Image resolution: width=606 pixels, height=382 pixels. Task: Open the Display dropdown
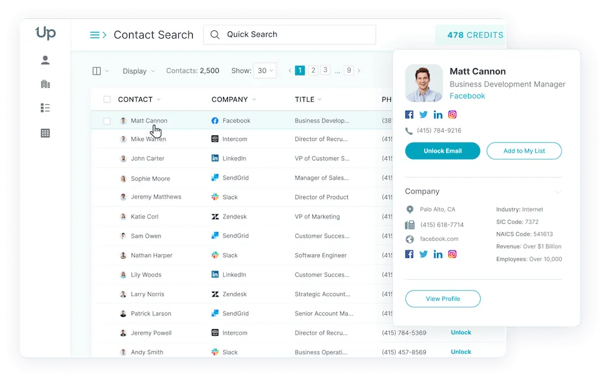point(138,71)
